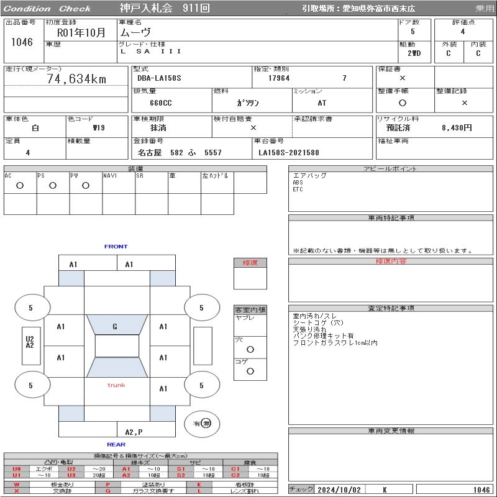Click the red 修復 label box

pyautogui.click(x=250, y=263)
